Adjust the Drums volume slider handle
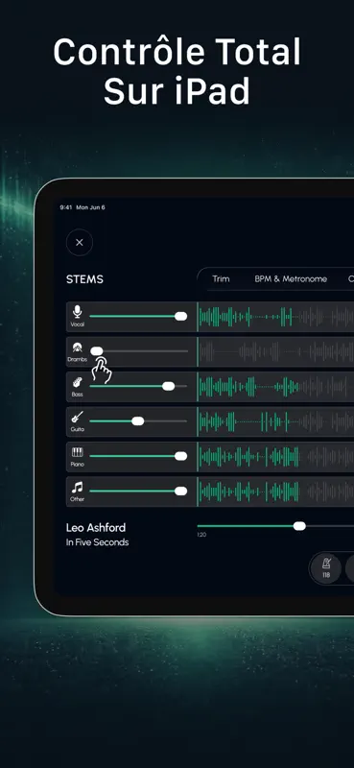Image resolution: width=354 pixels, height=768 pixels. pyautogui.click(x=97, y=350)
